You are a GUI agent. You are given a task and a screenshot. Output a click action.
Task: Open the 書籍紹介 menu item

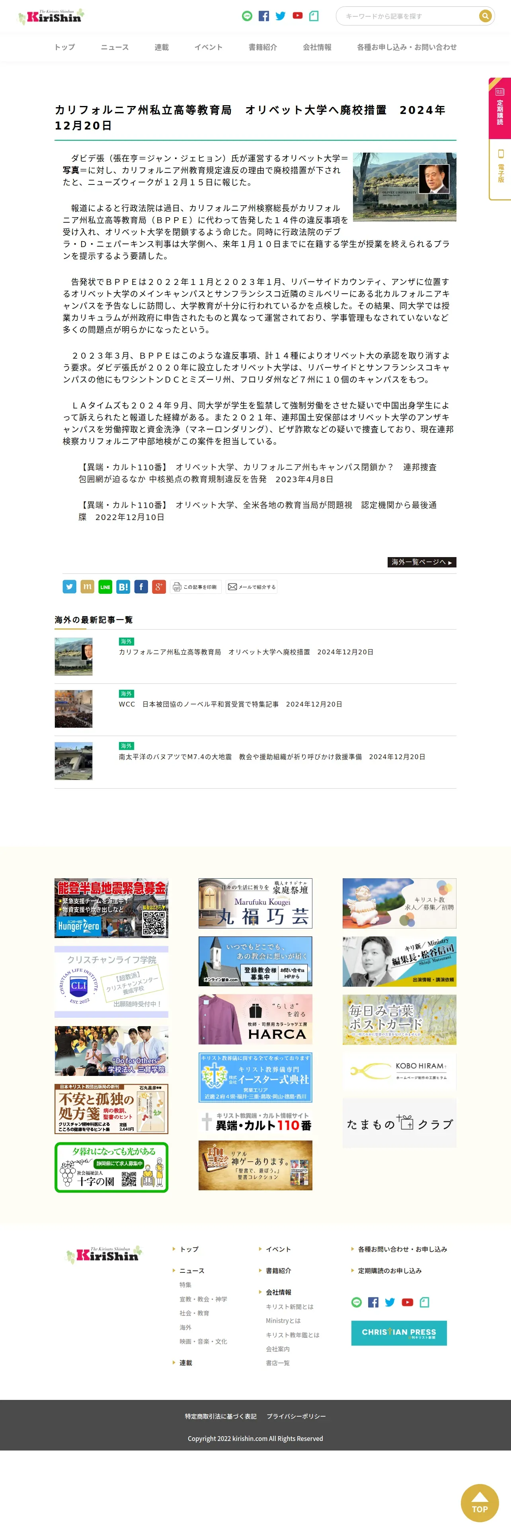click(262, 47)
